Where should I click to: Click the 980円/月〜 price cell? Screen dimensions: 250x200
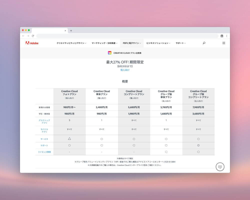click(x=69, y=107)
